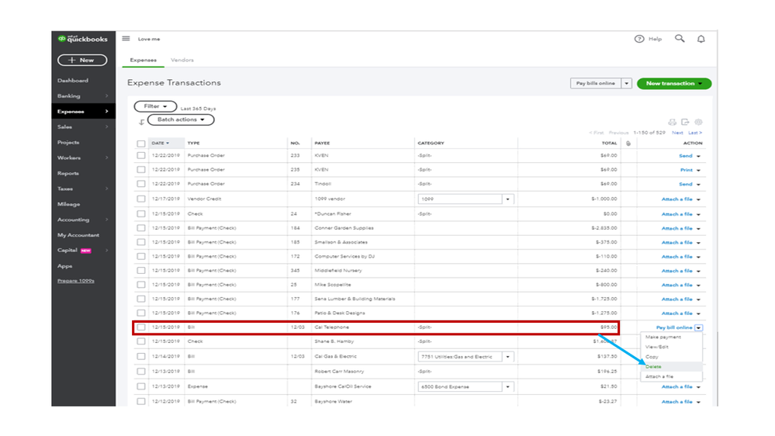The image size is (775, 436).
Task: Expand action arrow for KVEN Send row
Action: [x=698, y=156]
